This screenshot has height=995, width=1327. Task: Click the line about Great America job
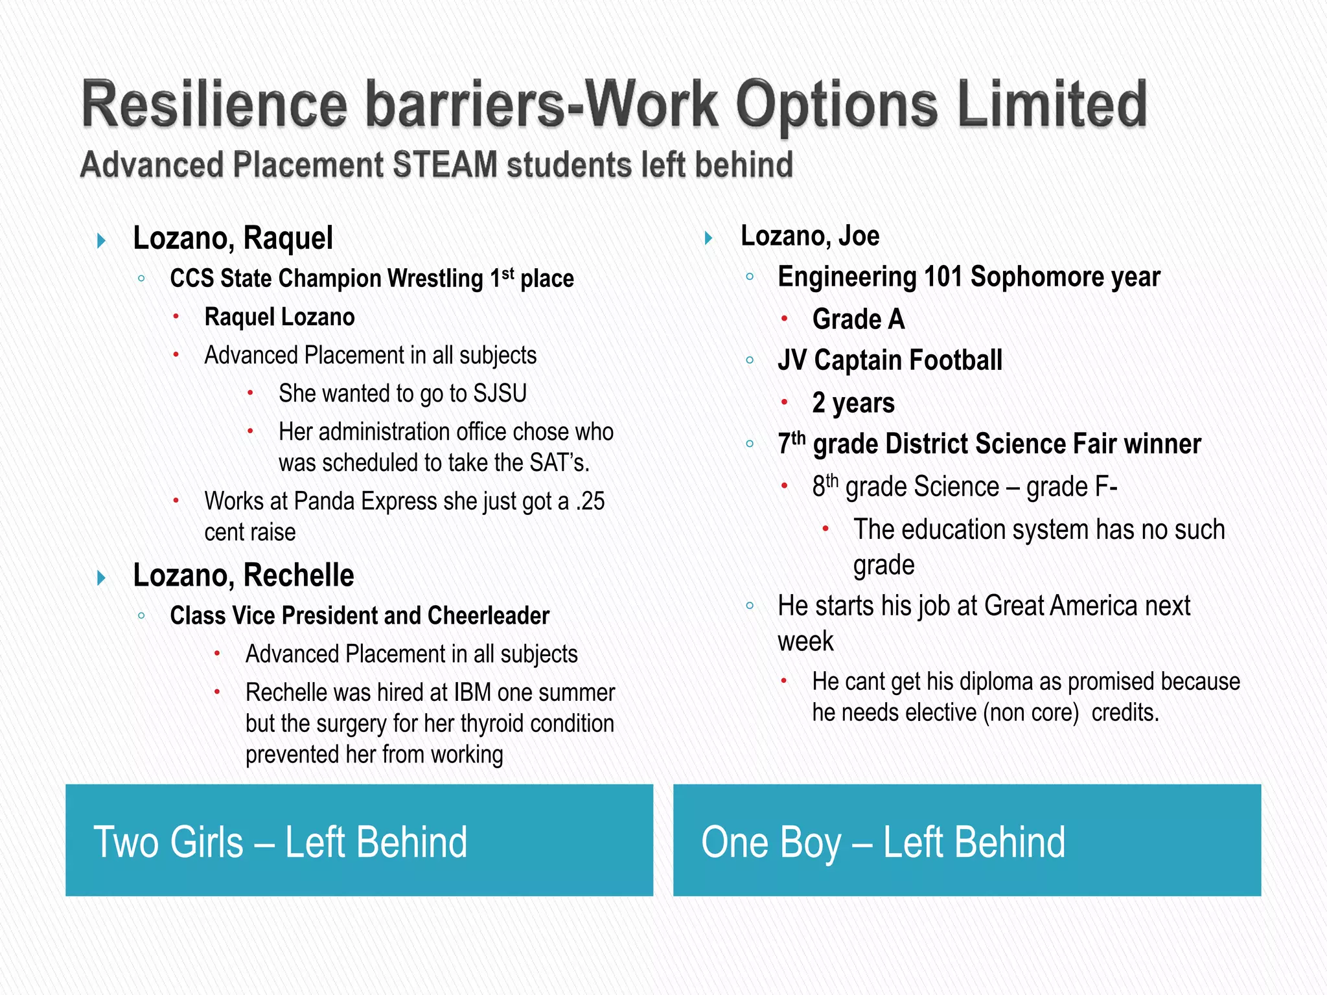coord(984,623)
